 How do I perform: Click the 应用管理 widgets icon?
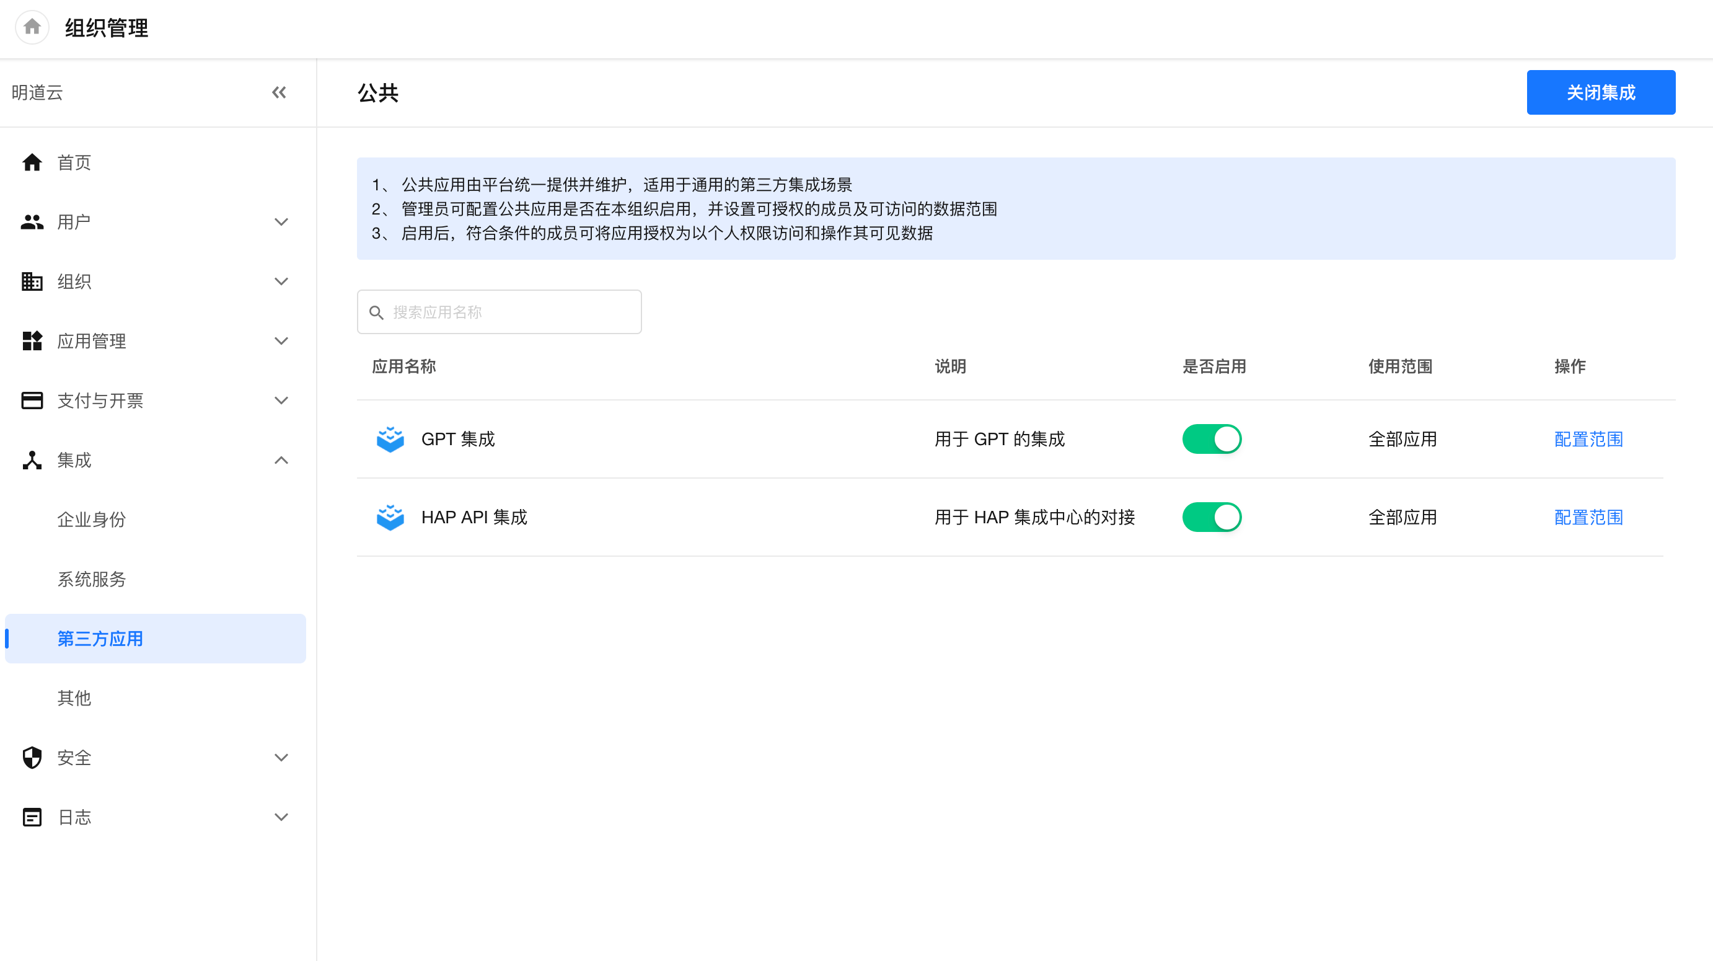click(x=32, y=340)
